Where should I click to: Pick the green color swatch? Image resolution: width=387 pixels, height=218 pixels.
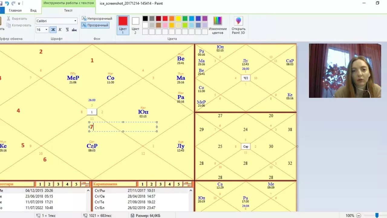(185, 18)
